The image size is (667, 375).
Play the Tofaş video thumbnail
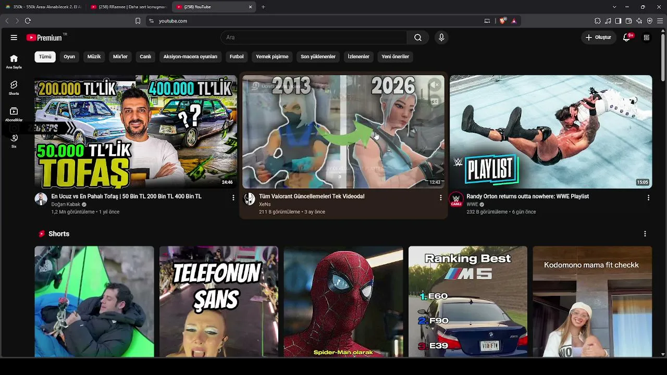point(135,131)
